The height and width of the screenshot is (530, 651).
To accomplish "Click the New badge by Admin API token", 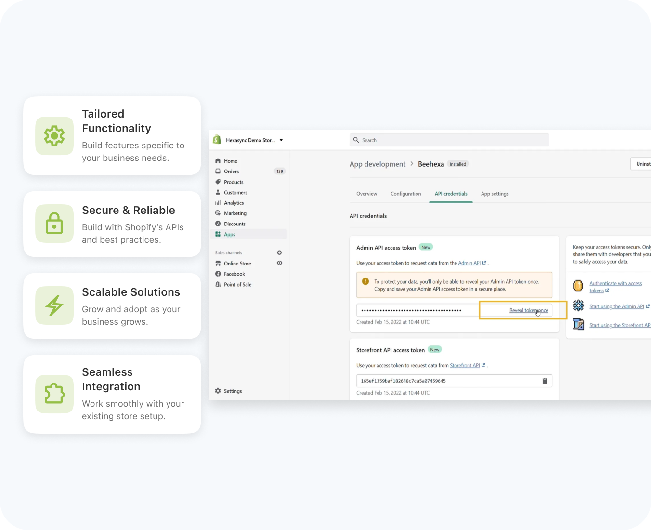I will pos(426,247).
